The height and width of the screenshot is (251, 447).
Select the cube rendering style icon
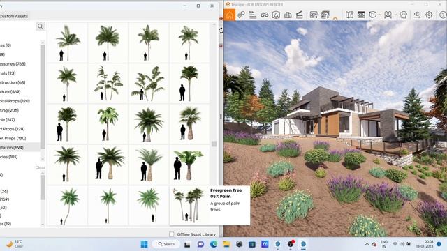[372, 15]
